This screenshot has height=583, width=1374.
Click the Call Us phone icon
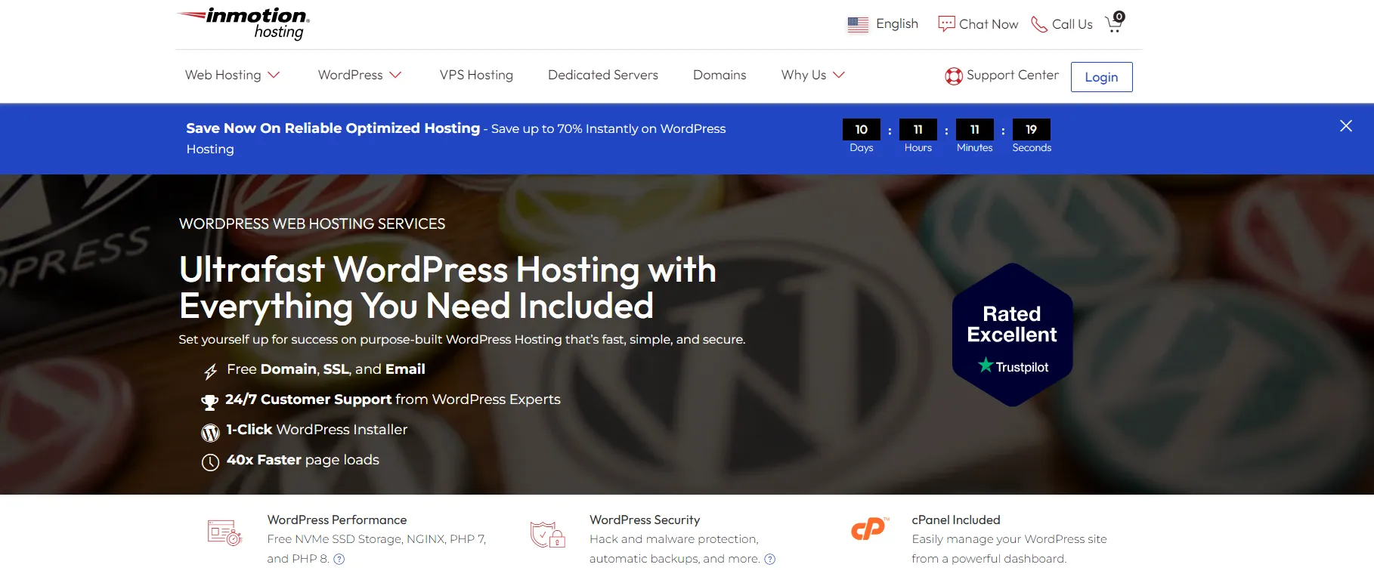1039,24
